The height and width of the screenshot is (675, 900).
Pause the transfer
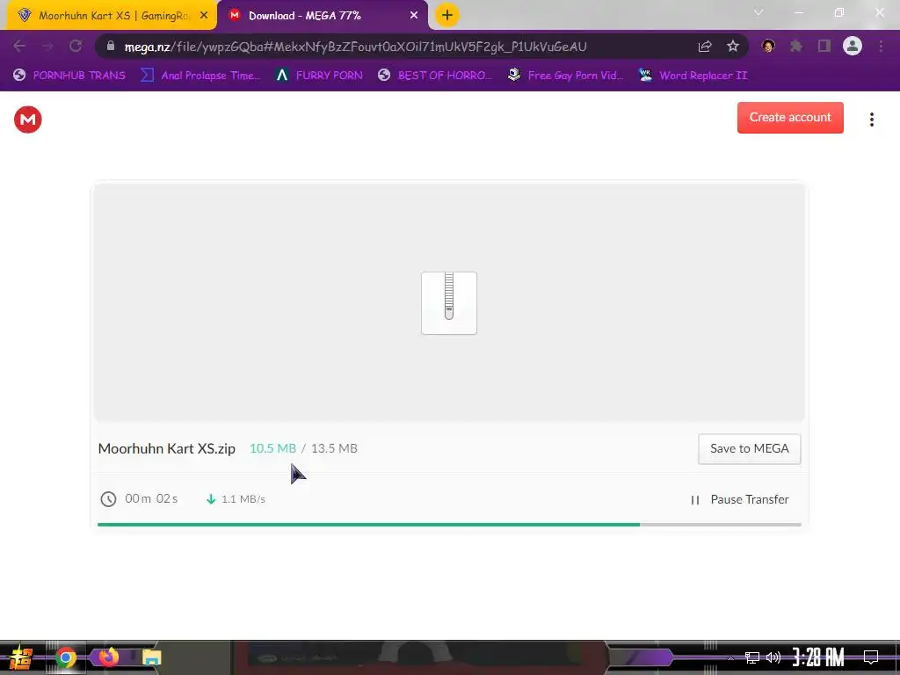coord(739,500)
